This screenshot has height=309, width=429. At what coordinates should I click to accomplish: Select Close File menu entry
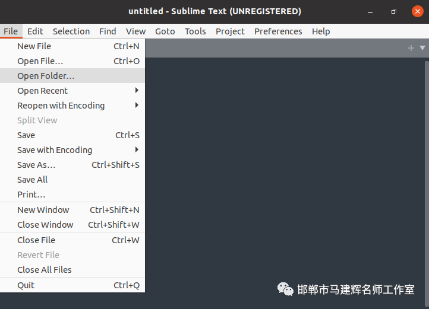point(72,240)
